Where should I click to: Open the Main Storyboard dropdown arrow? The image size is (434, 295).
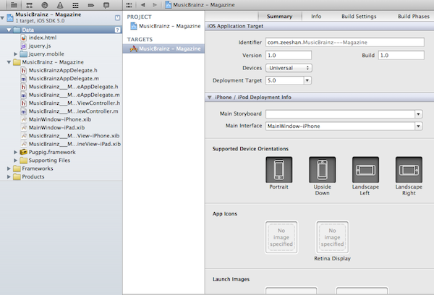[x=418, y=114]
